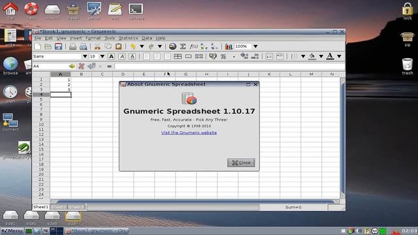The image size is (418, 235).
Task: Apply currency format via money icon
Action: [212, 56]
